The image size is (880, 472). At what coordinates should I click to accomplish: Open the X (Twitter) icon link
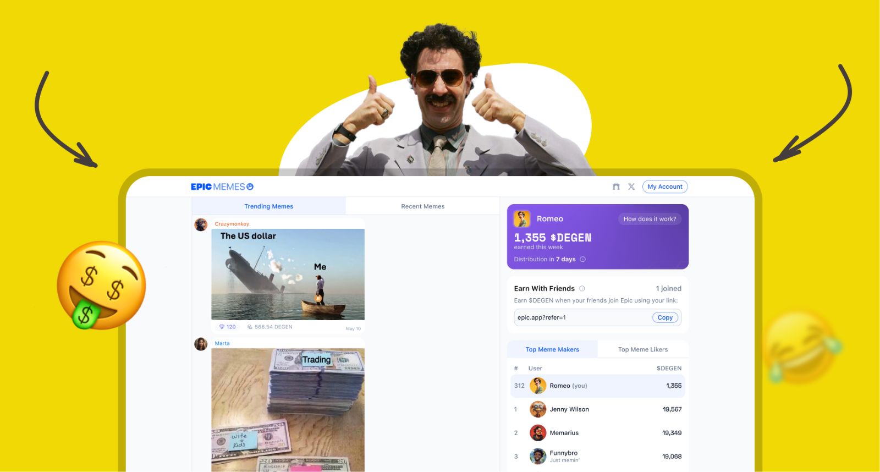coord(631,187)
